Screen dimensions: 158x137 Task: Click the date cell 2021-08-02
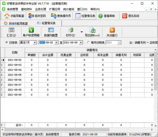15,60
